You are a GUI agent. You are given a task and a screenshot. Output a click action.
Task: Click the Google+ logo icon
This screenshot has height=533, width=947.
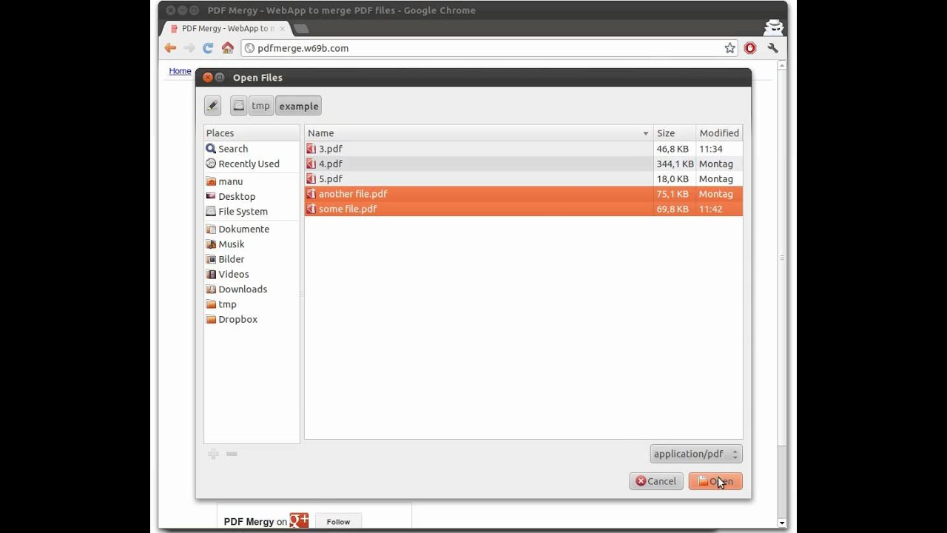click(299, 521)
